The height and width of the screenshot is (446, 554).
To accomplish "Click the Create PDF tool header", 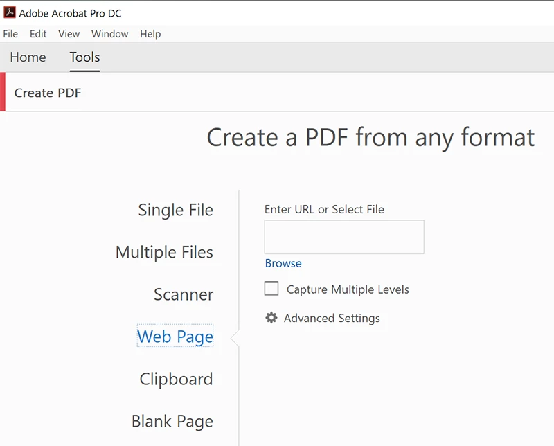I will 48,93.
